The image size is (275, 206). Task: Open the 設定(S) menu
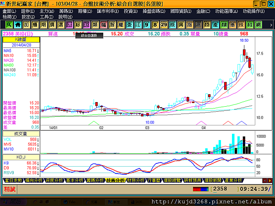coord(28,17)
